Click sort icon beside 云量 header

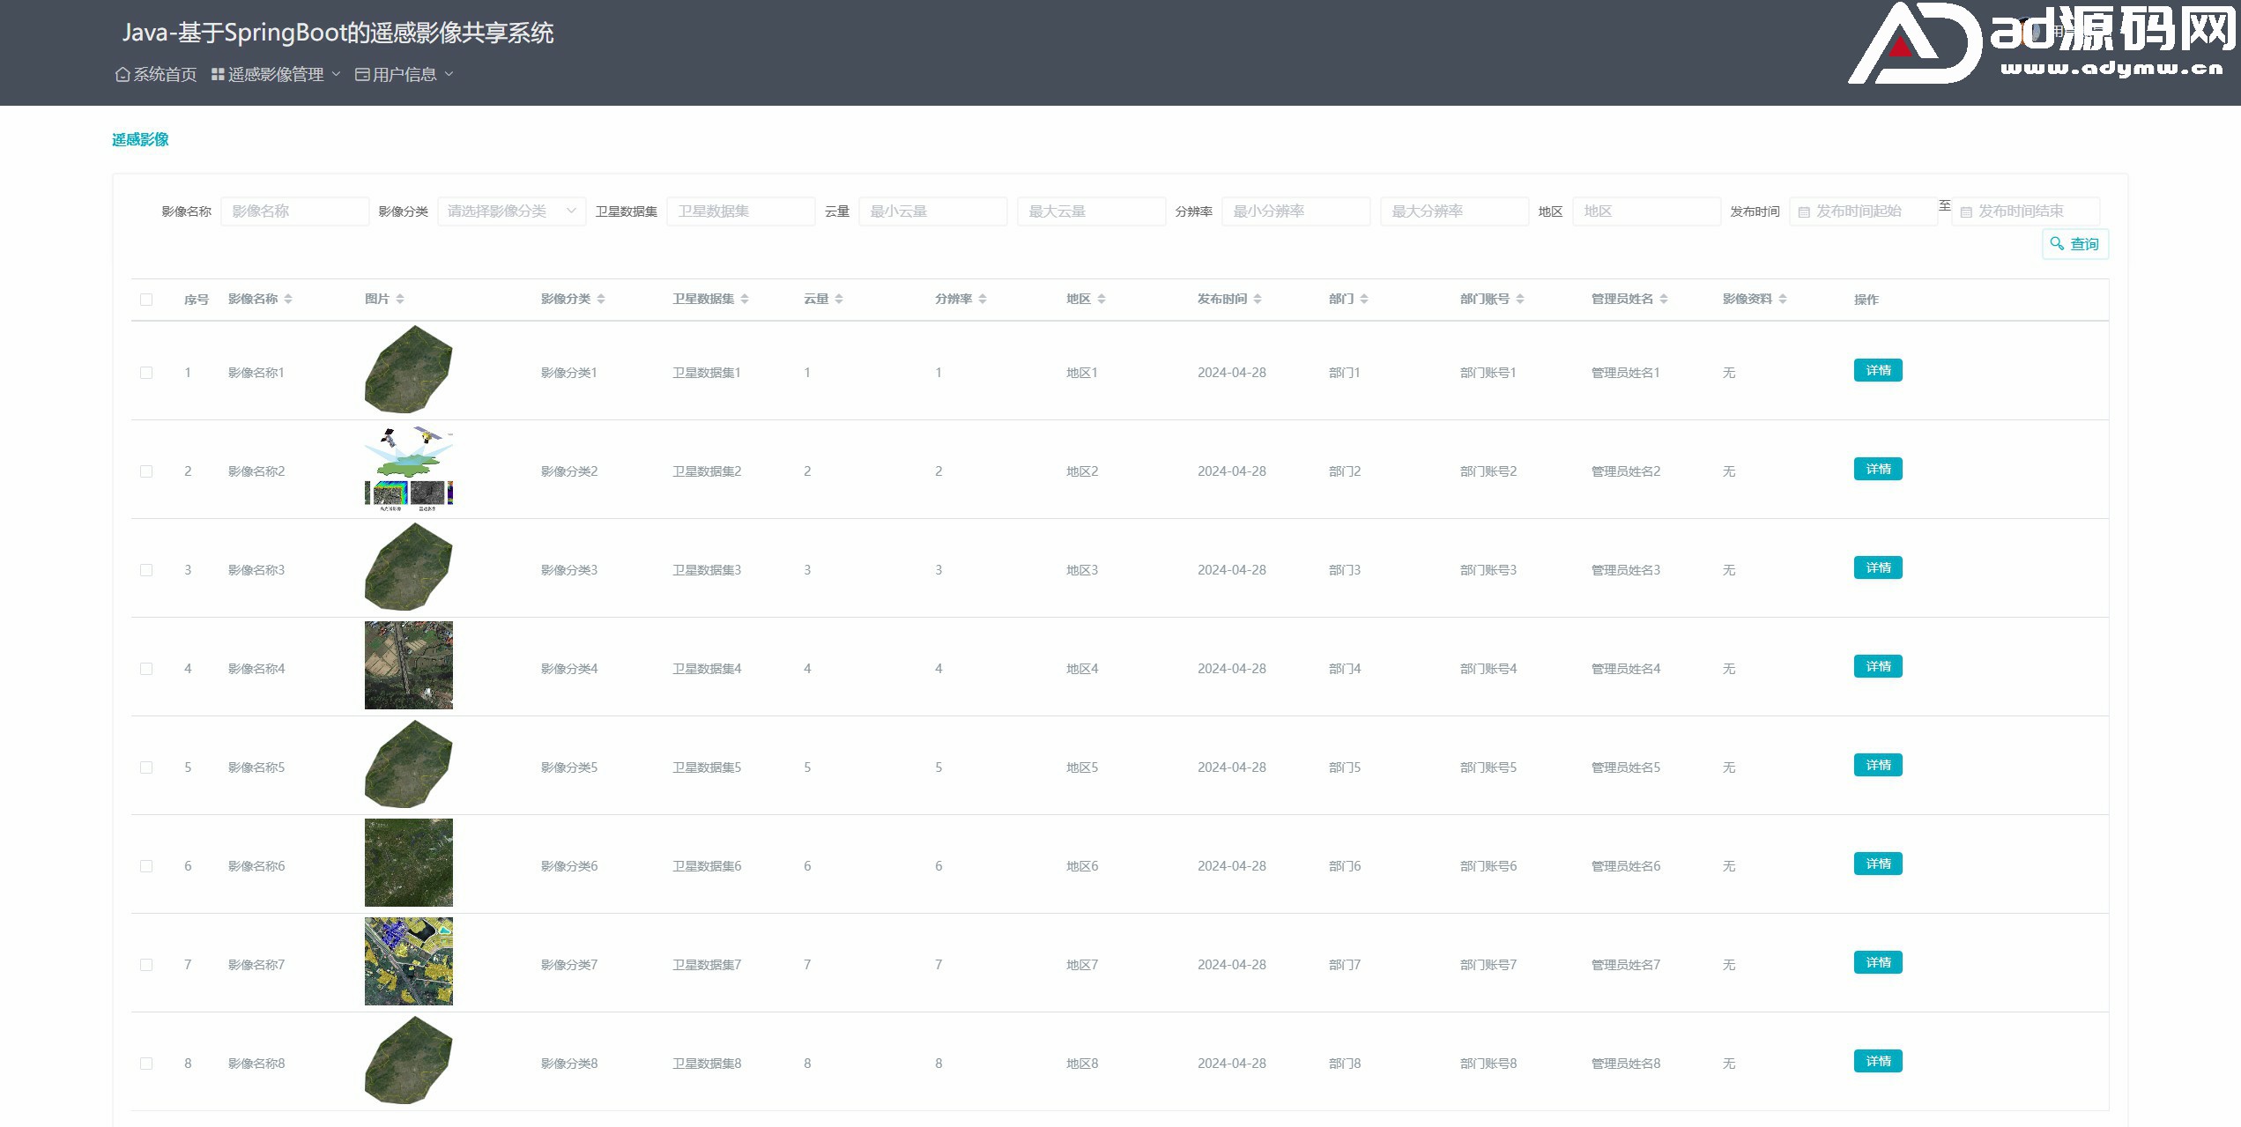[x=839, y=300]
